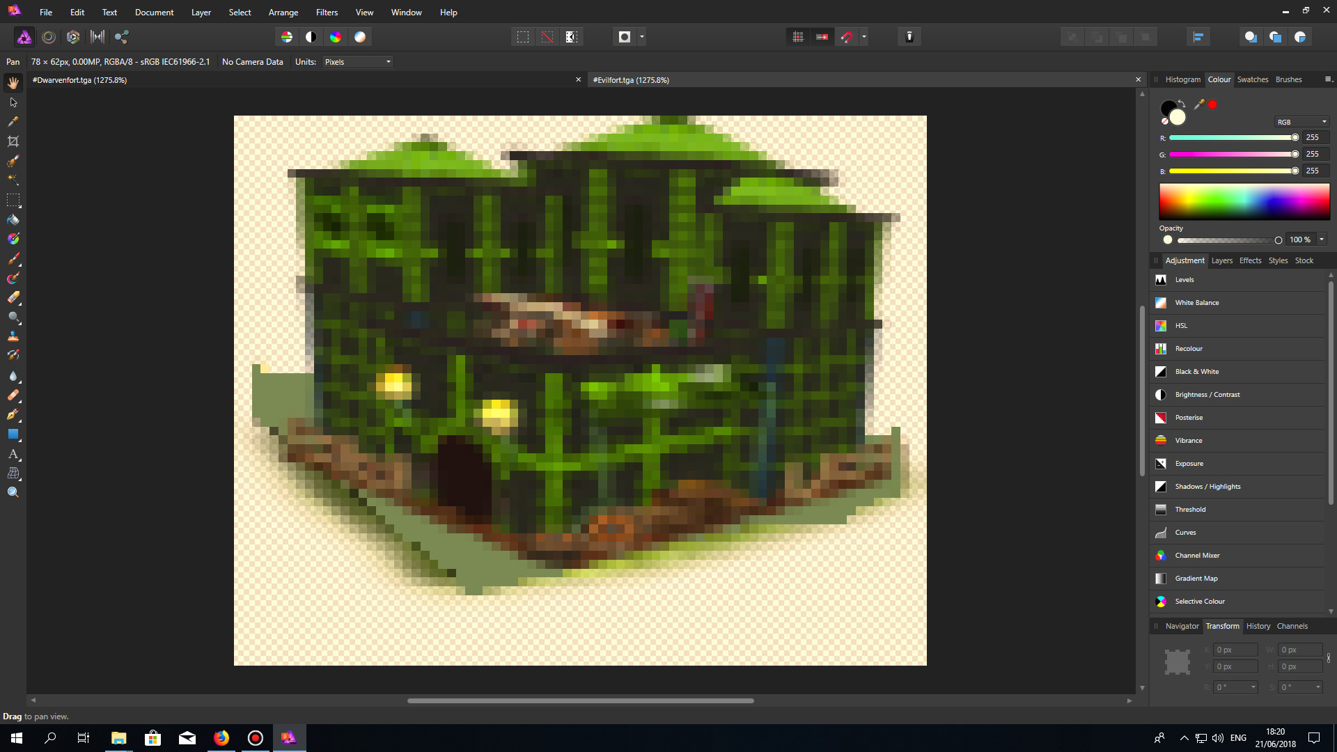The width and height of the screenshot is (1337, 752).
Task: Apply Auto Levels from toolbar
Action: (x=287, y=37)
